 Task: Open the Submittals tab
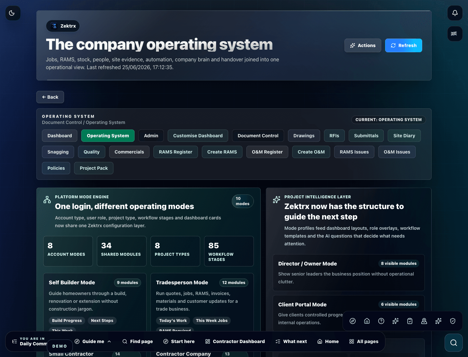[x=366, y=136]
